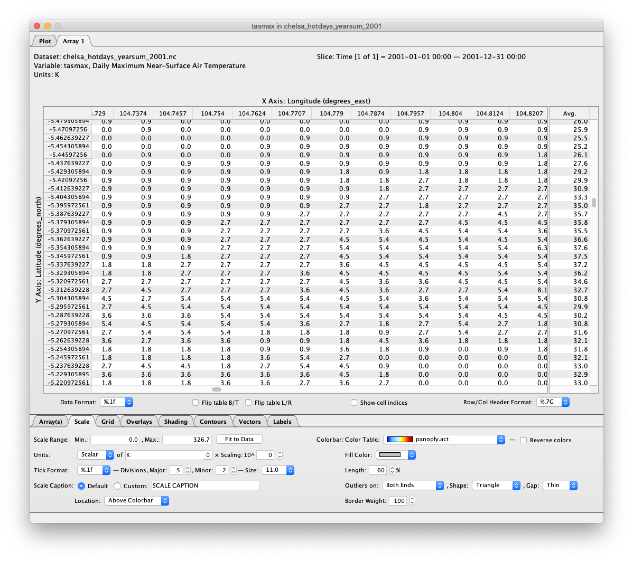Open the Fill Color dropdown
633x562 pixels.
pyautogui.click(x=396, y=455)
